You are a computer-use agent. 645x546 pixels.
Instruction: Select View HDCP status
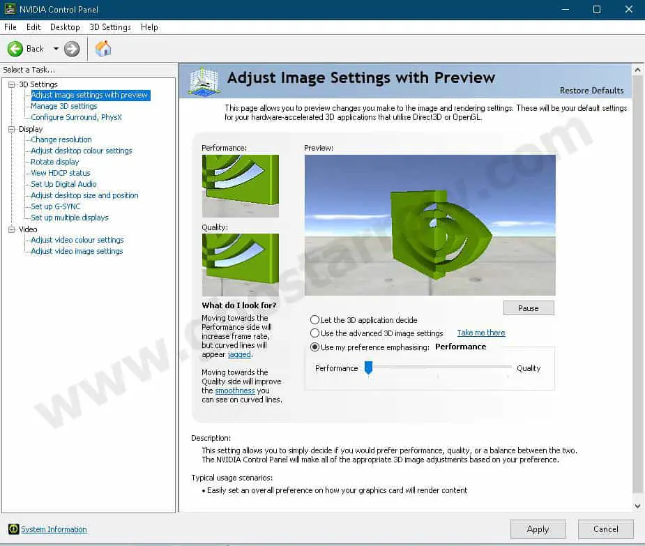tap(61, 173)
